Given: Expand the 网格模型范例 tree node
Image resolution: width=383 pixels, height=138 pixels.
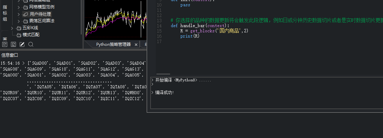Looking at the screenshot, I should tap(18, 7).
